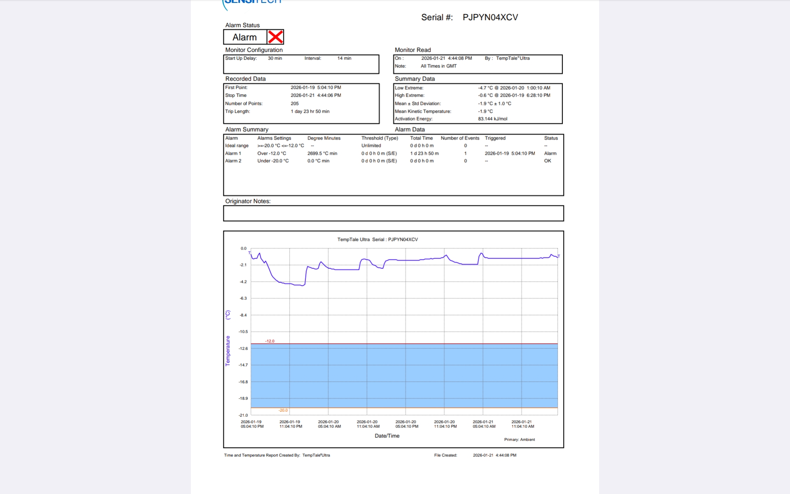Click the blue ideal range shaded area
The width and height of the screenshot is (790, 494).
403,375
